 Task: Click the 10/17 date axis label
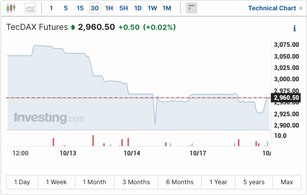click(x=198, y=153)
